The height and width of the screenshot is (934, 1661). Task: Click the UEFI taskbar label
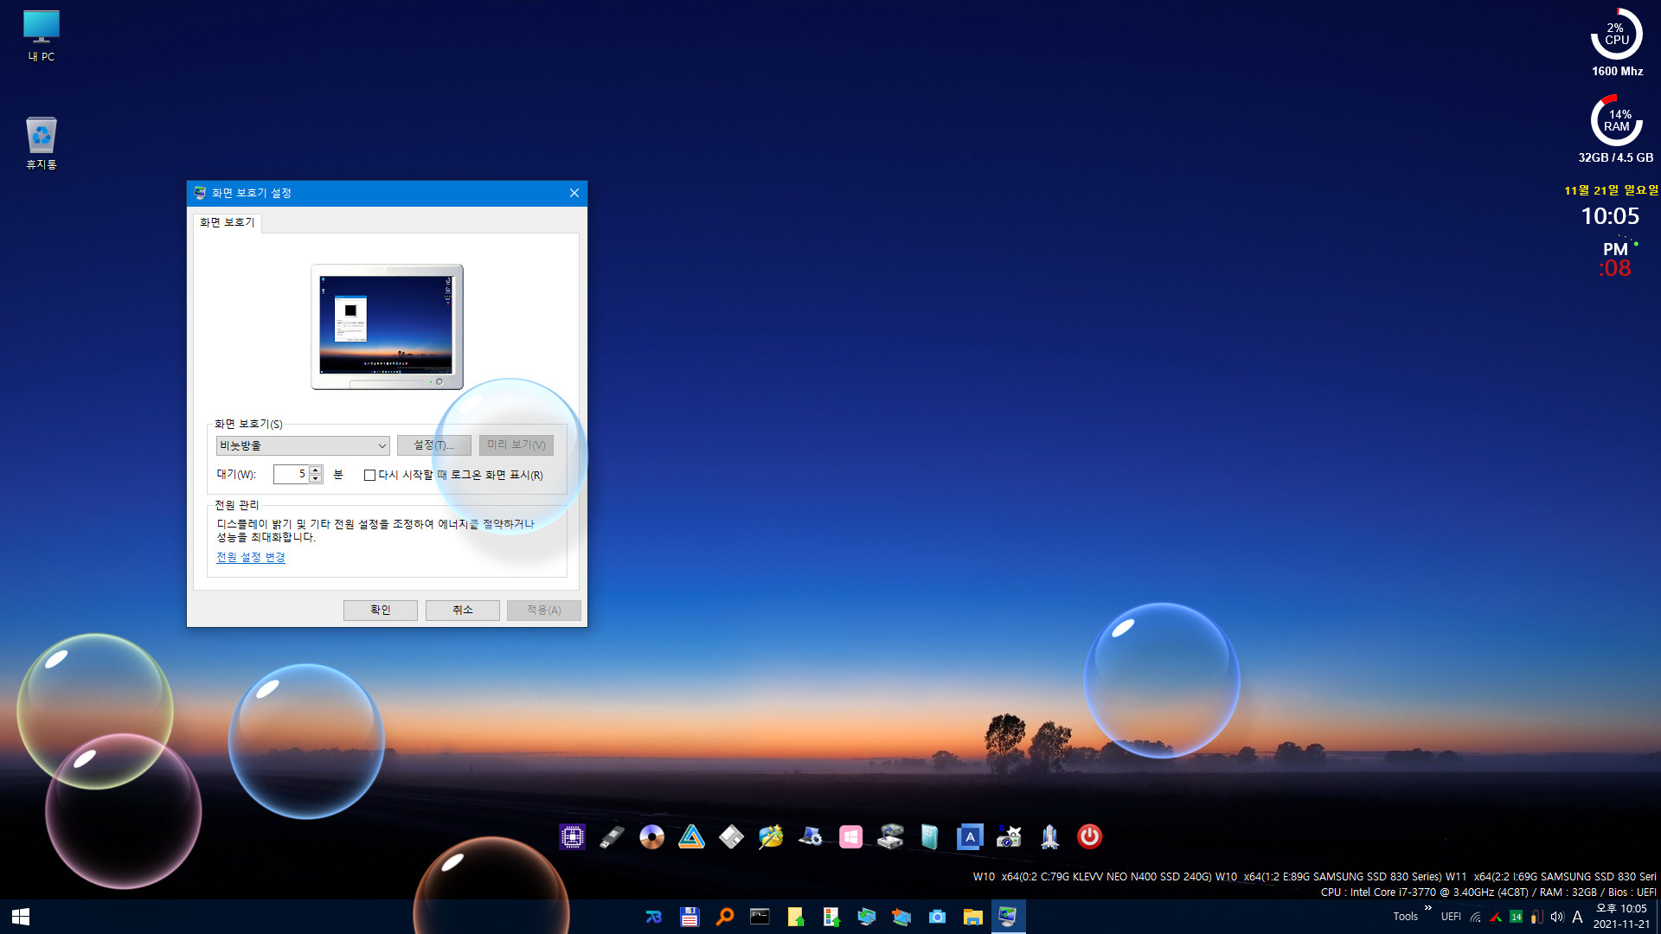[1451, 917]
